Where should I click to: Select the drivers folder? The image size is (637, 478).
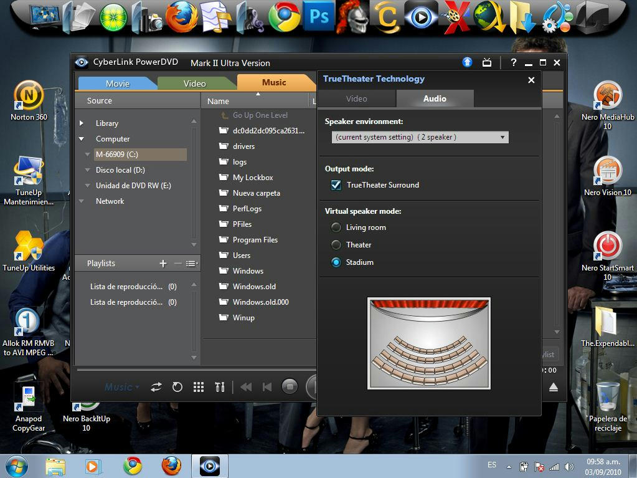point(243,146)
